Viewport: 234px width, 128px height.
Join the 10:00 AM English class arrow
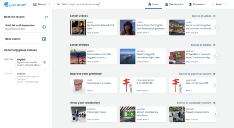tap(45, 62)
